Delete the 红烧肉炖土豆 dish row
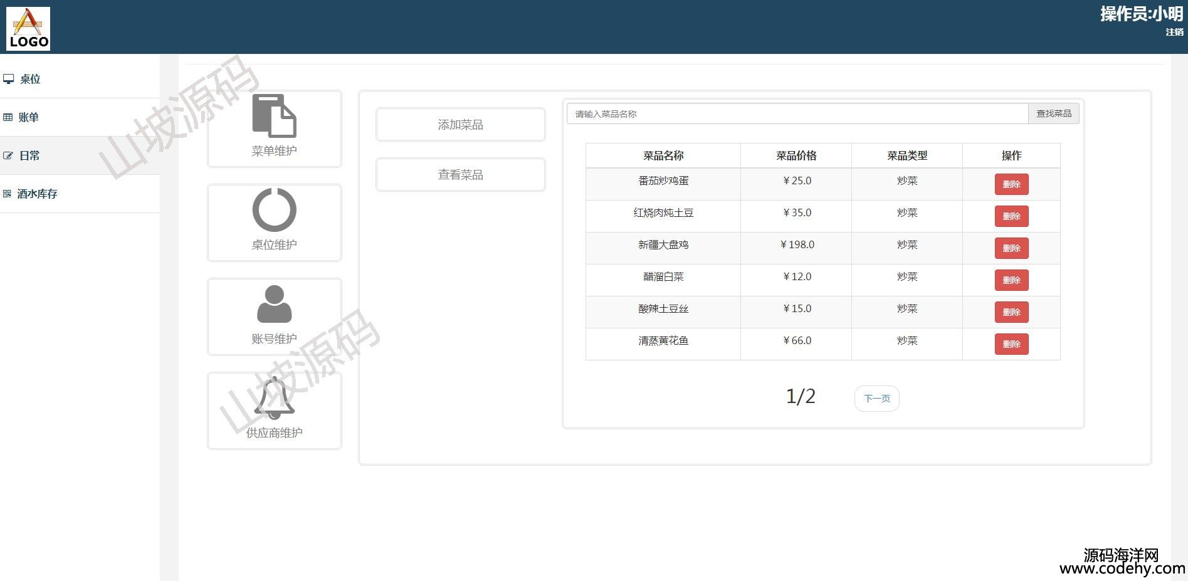Screen dimensions: 1188x581 (x=1011, y=216)
